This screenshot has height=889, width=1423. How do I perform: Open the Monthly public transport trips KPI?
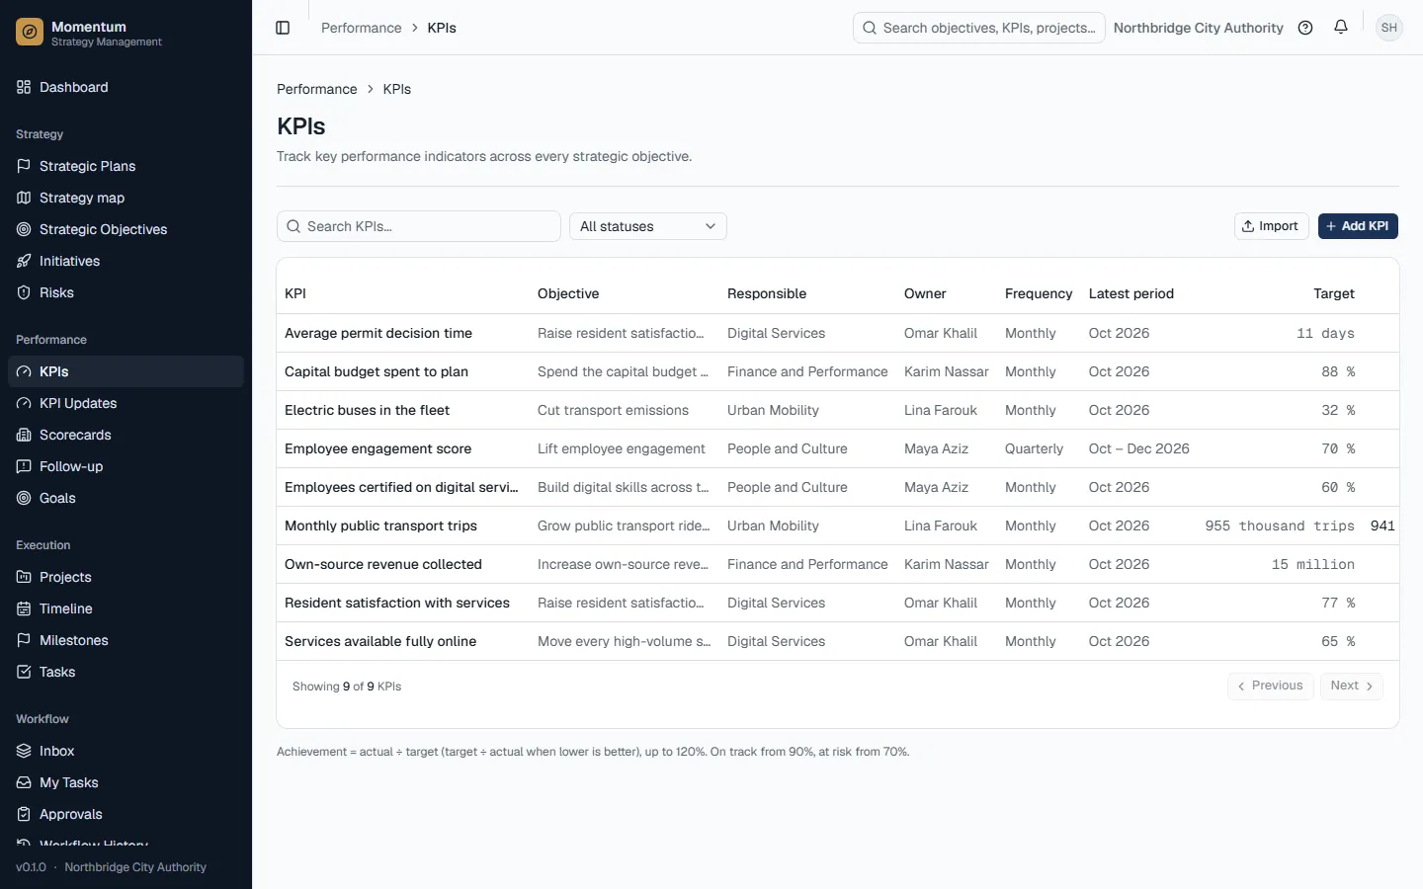380,525
